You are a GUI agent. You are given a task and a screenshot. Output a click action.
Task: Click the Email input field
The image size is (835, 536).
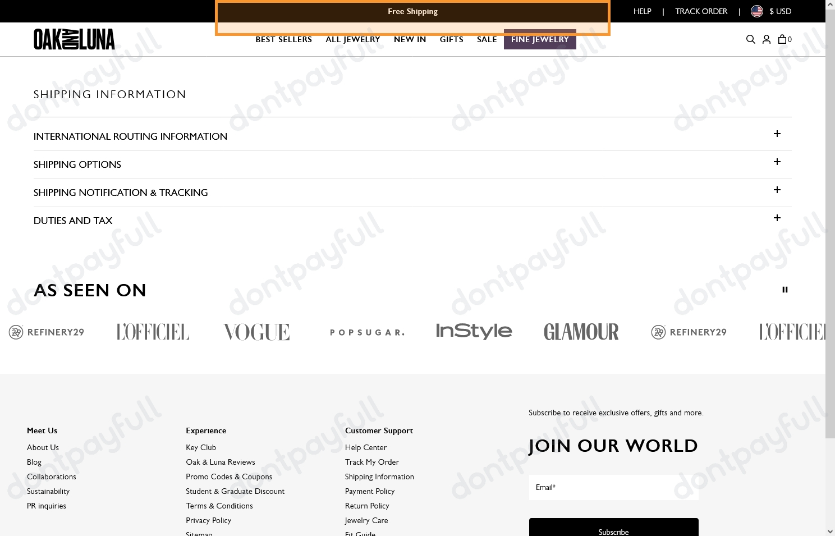(613, 487)
